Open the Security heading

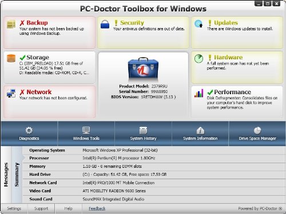click(x=132, y=23)
